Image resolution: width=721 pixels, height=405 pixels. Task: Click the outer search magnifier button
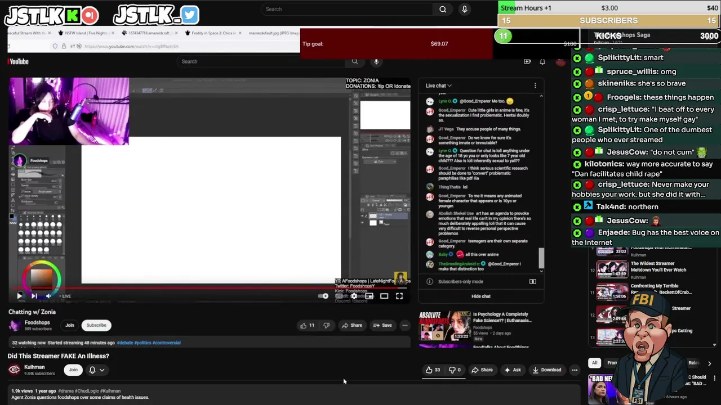pos(443,9)
